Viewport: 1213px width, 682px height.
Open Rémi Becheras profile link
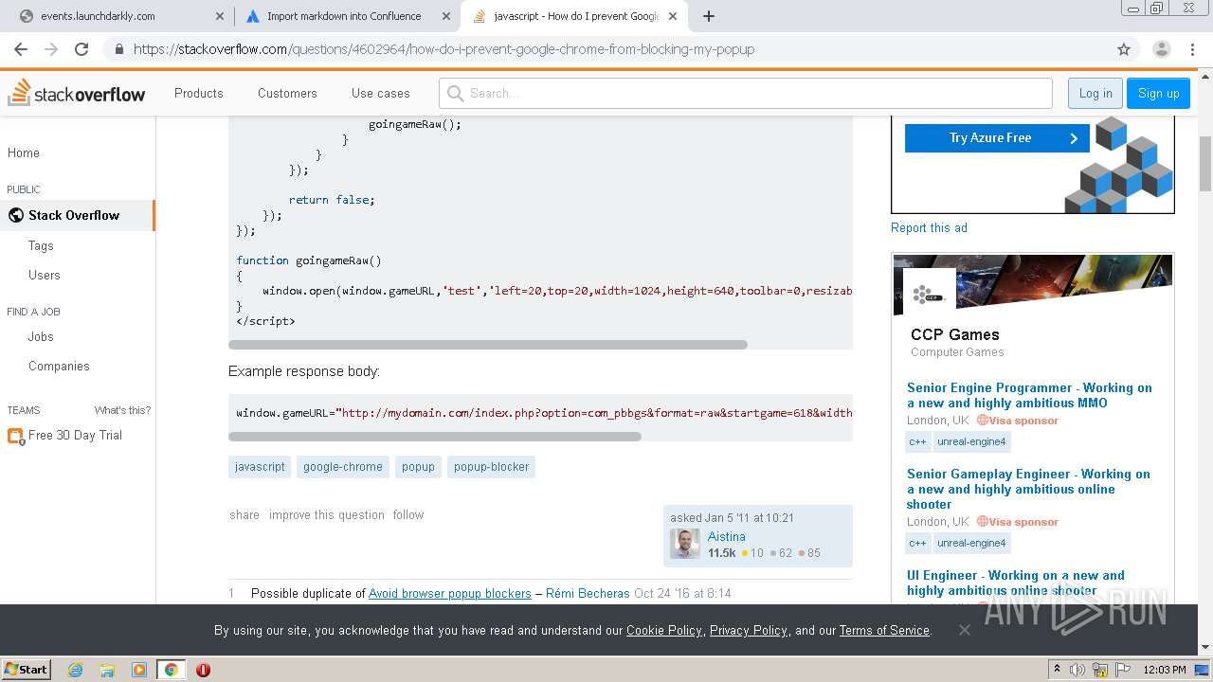point(588,593)
